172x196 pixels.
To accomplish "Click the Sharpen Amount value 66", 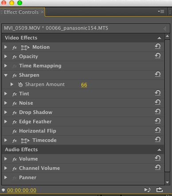I will click(x=84, y=85).
